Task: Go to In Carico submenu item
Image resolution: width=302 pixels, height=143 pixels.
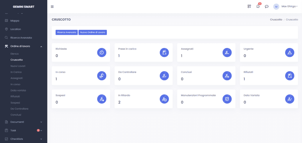Action: 16,72
